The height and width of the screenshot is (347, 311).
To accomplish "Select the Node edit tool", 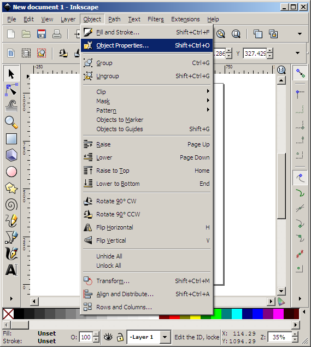I will (x=11, y=90).
